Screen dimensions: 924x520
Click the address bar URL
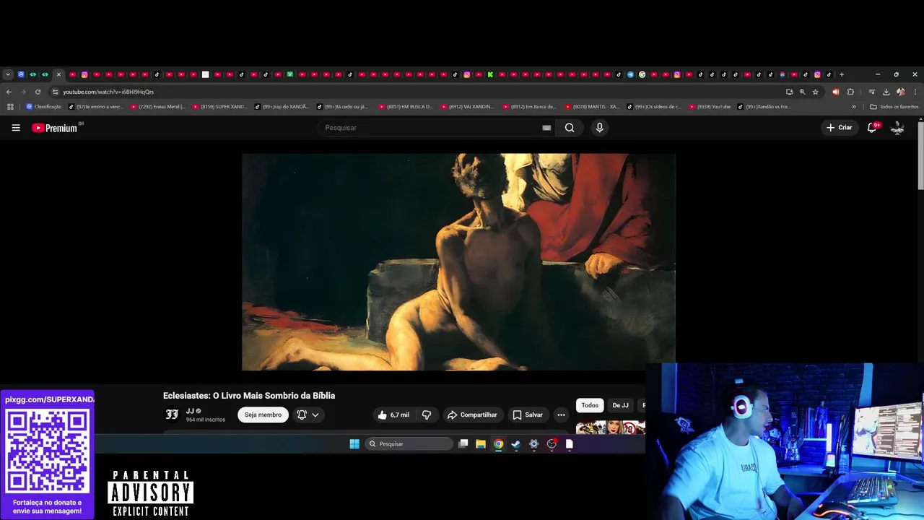pos(108,92)
